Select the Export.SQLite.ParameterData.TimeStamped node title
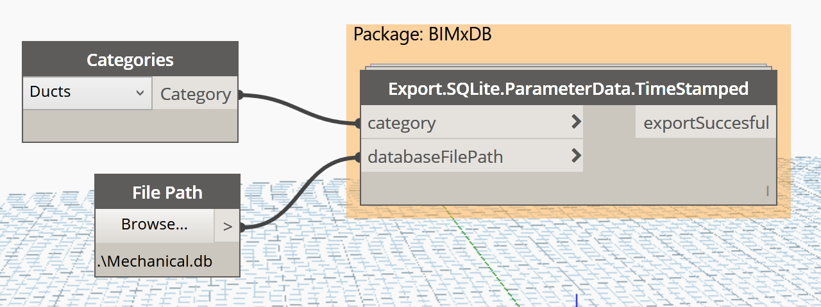821x307 pixels. [x=568, y=88]
